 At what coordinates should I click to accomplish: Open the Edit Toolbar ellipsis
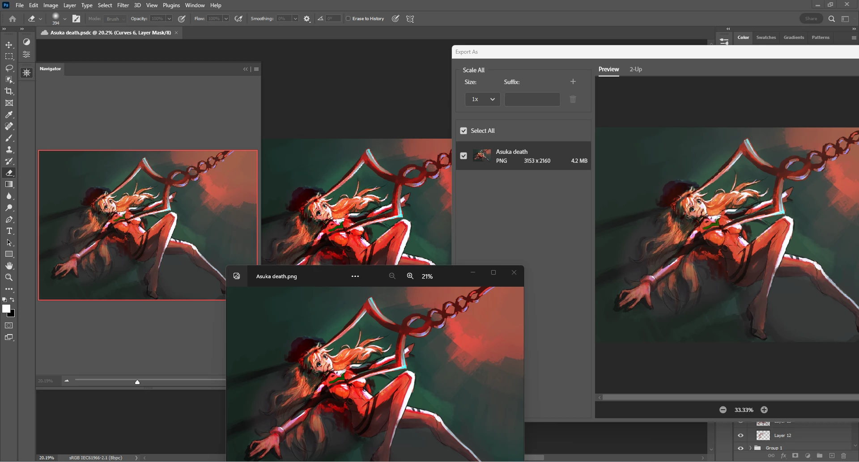[x=9, y=289]
